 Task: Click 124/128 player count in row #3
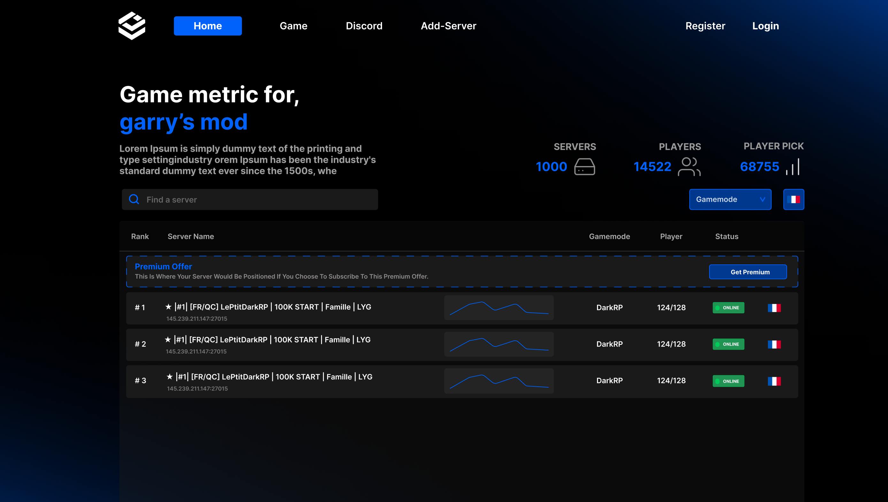click(x=671, y=381)
